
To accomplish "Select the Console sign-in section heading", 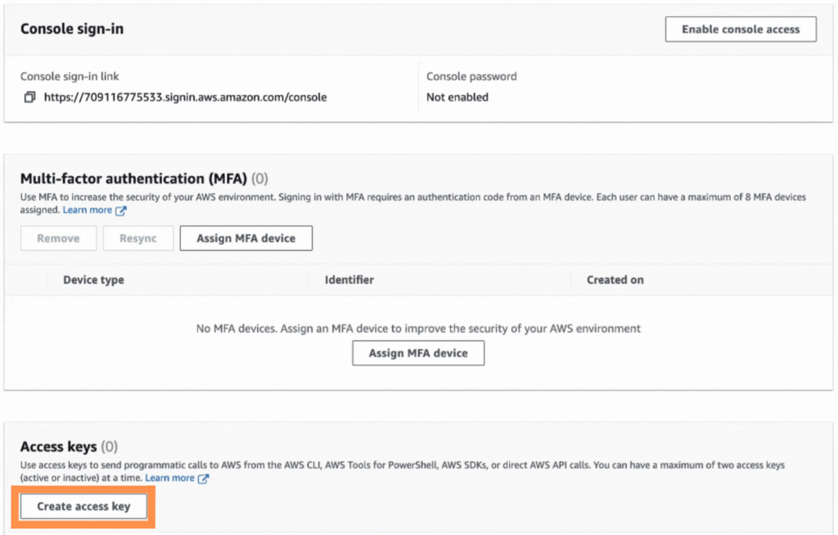I will [x=71, y=28].
